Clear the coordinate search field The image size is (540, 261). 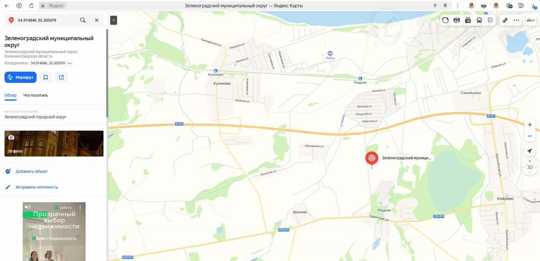coord(97,20)
